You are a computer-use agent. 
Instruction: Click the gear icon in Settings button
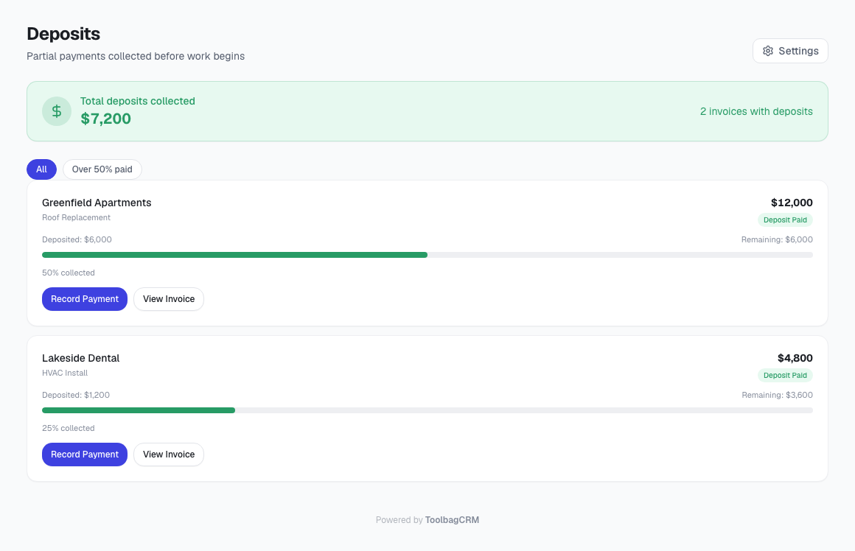tap(768, 51)
